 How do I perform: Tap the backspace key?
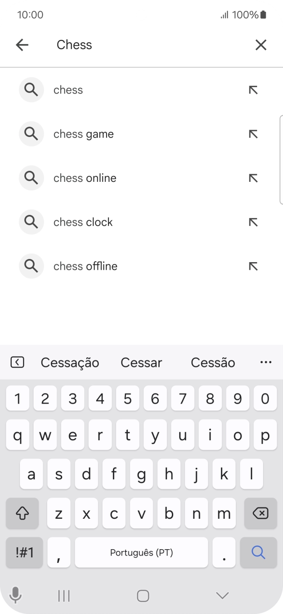[260, 513]
